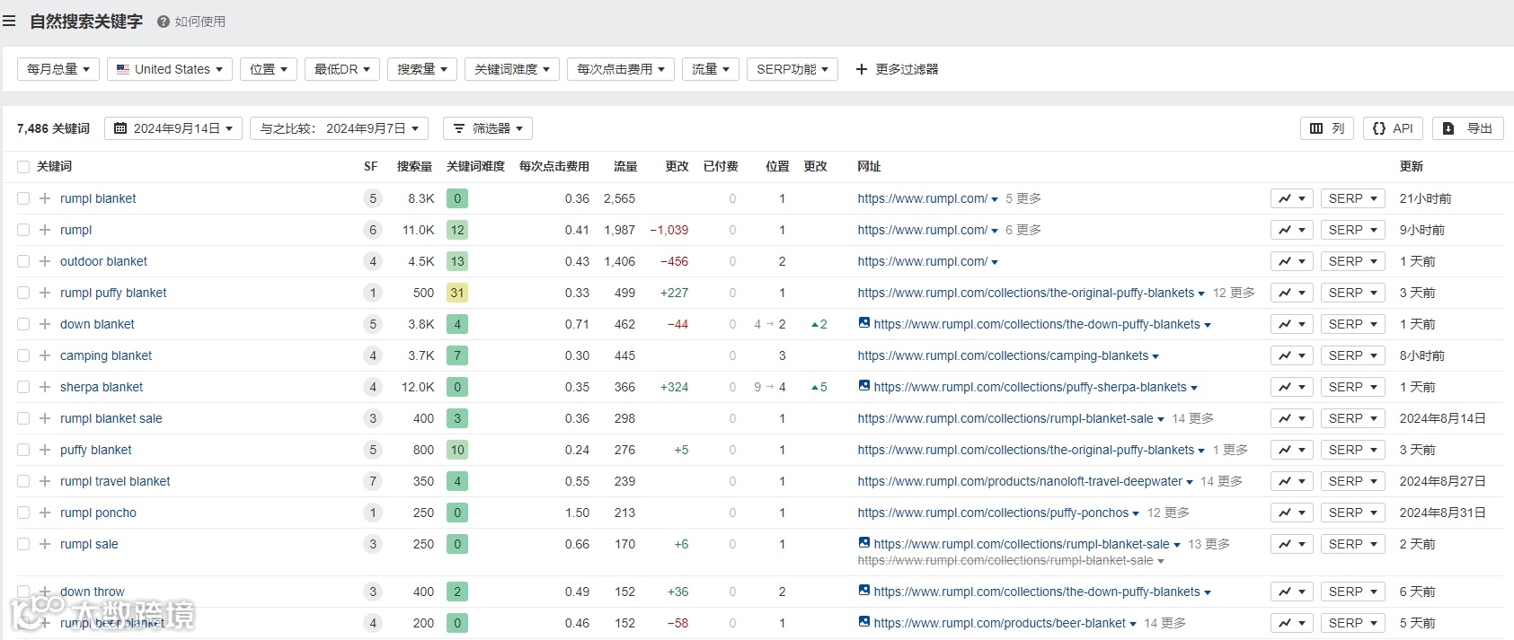Open the 流量 filter dropdown
This screenshot has width=1514, height=640.
click(x=711, y=69)
